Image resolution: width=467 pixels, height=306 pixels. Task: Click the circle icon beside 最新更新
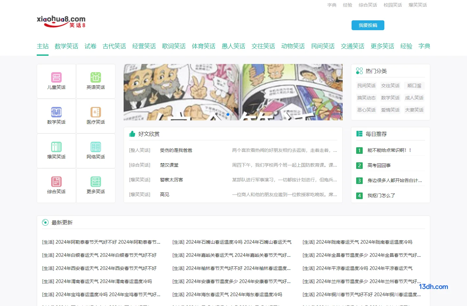(45, 222)
